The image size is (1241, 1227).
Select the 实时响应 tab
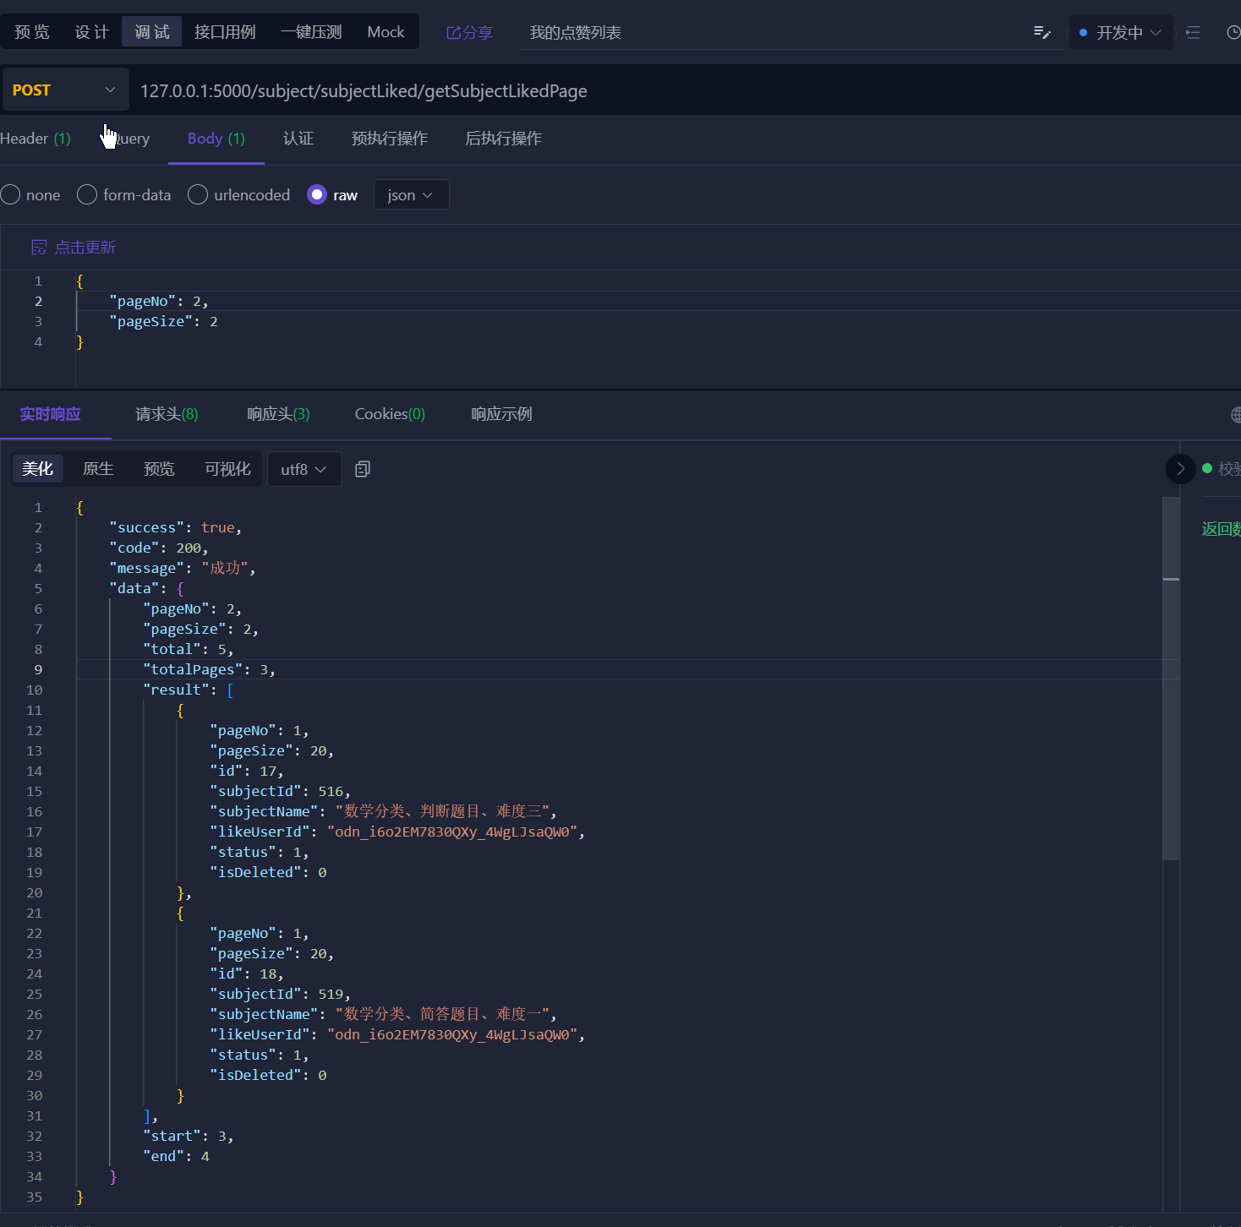[x=51, y=414]
